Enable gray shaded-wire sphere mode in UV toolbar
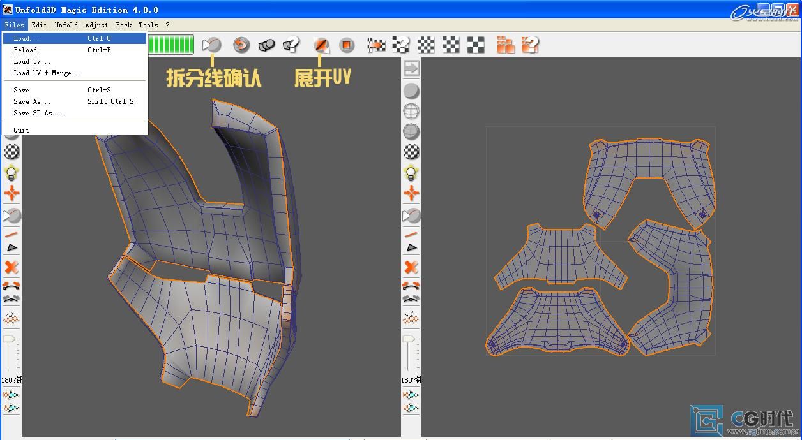Image resolution: width=802 pixels, height=440 pixels. (x=411, y=131)
